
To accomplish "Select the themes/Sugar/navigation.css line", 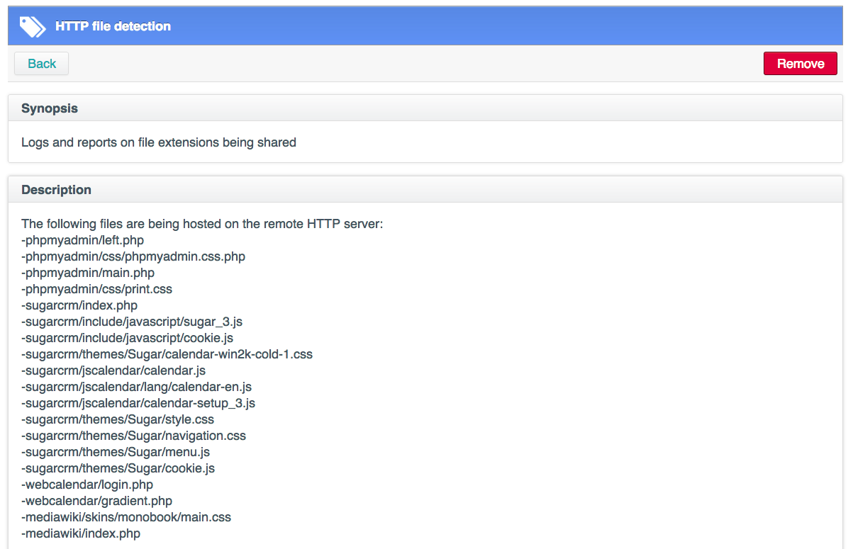I will coord(134,436).
